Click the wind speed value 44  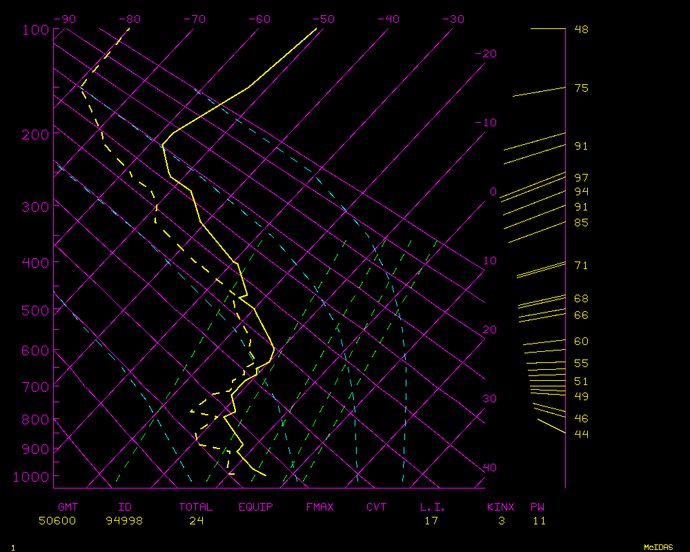point(581,434)
